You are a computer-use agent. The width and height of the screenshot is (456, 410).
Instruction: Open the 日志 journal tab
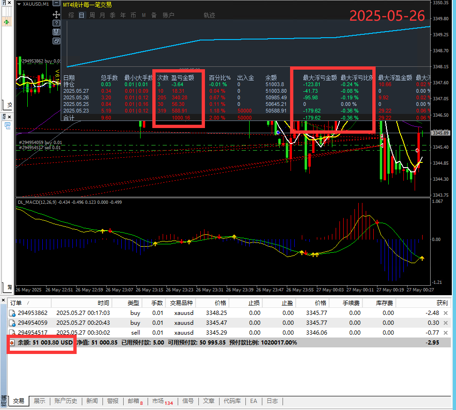(273, 401)
